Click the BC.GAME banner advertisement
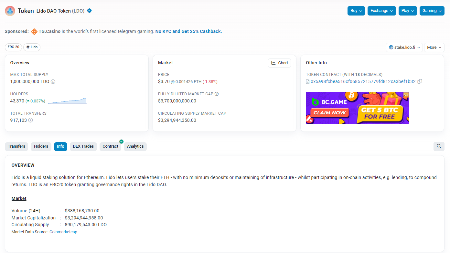Image resolution: width=450 pixels, height=253 pixels. [x=357, y=108]
